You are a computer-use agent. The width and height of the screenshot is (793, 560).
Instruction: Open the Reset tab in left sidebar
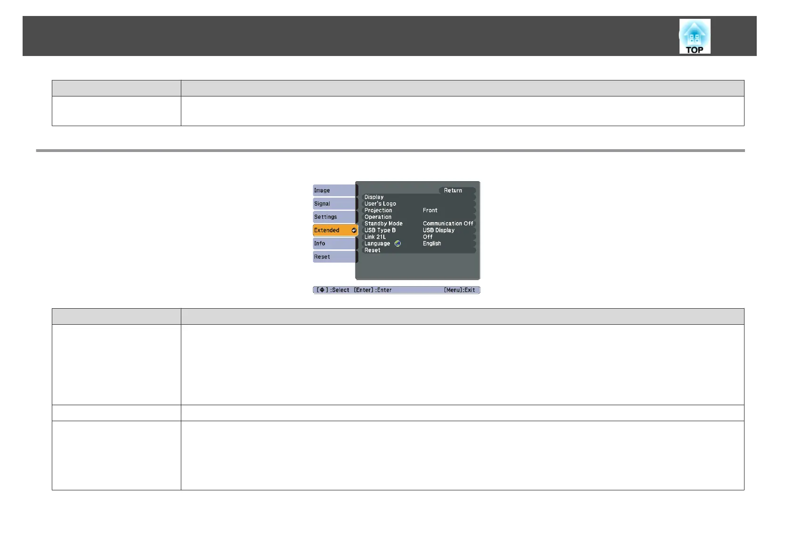click(335, 256)
